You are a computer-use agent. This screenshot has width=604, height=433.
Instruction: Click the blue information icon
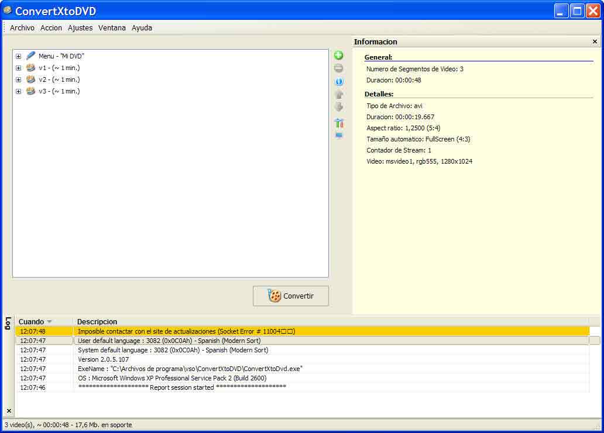coord(339,82)
